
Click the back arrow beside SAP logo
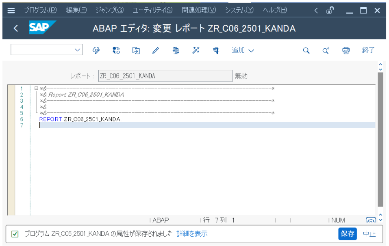click(15, 28)
